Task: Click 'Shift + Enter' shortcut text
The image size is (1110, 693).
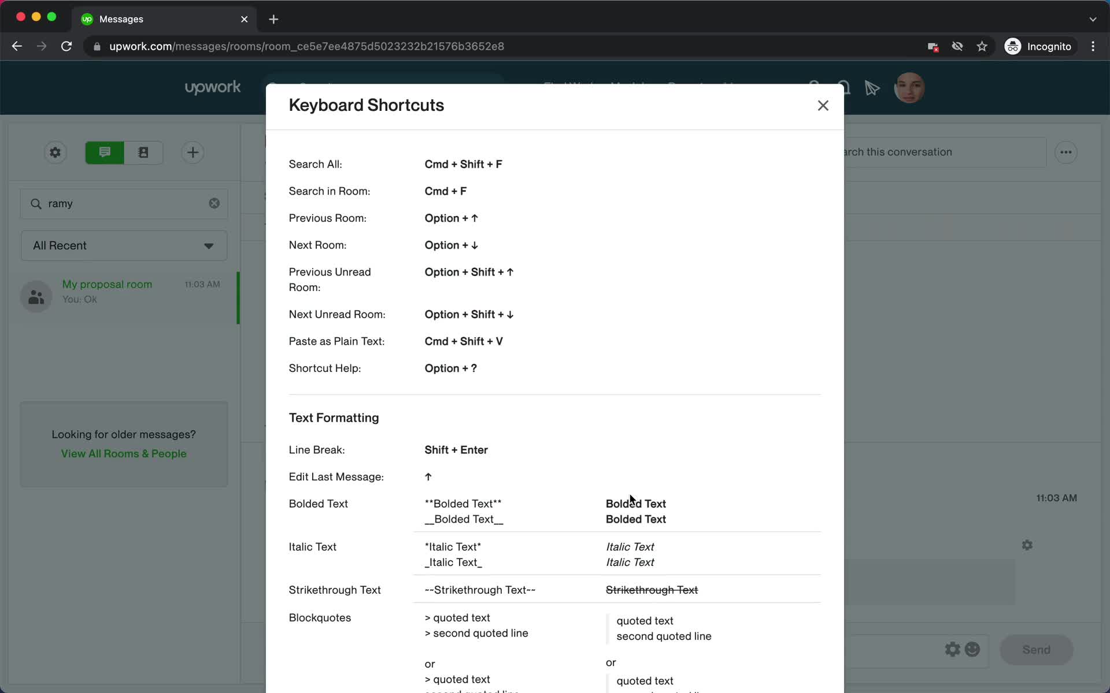Action: [x=456, y=450]
